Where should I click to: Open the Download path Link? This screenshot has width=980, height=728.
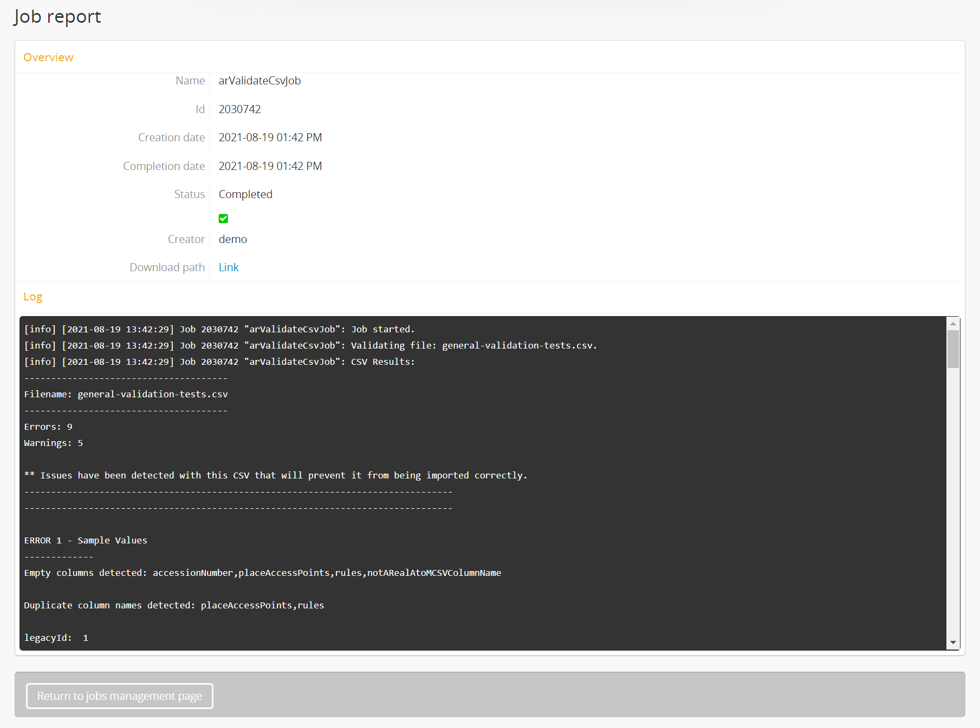(x=229, y=267)
